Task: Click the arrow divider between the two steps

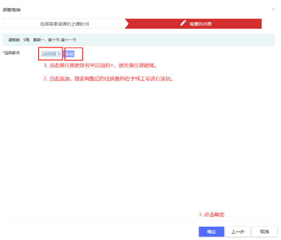Action: [127, 24]
